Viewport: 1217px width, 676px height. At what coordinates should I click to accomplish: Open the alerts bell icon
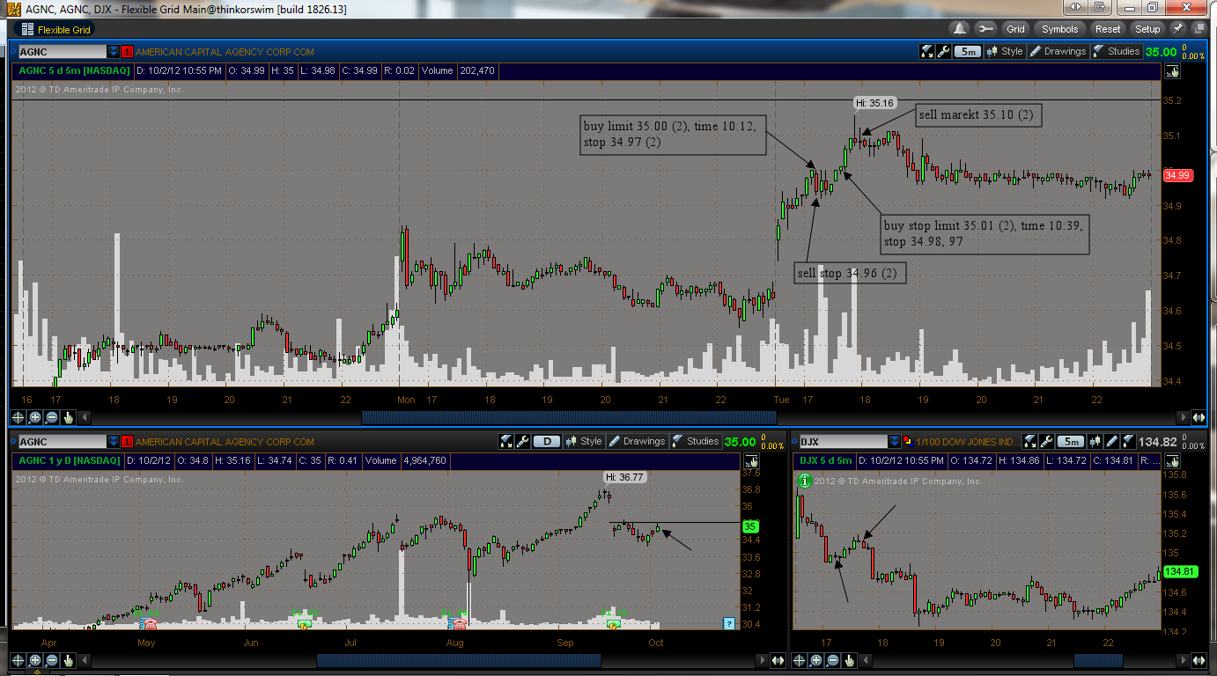tap(961, 29)
